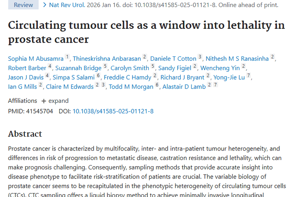Click author Robert Barber's name
Viewport: 296px width, 197px height.
tap(27, 68)
